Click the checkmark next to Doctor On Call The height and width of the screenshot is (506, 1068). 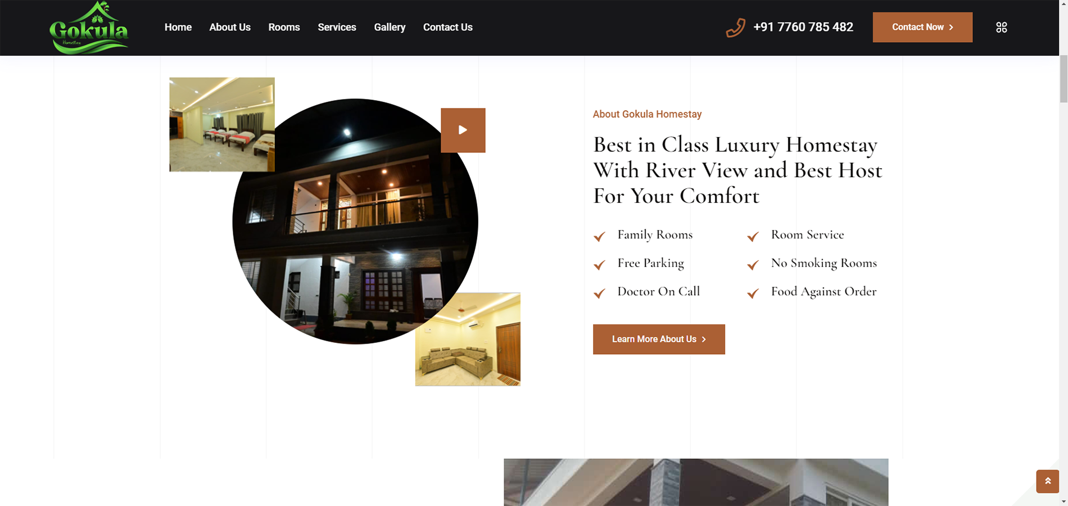pyautogui.click(x=599, y=293)
